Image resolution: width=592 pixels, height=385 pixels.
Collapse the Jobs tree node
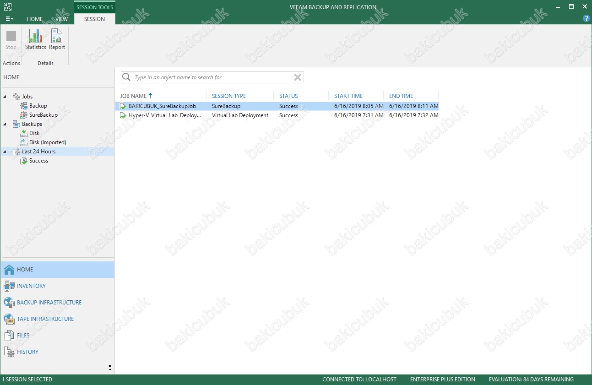tap(5, 97)
